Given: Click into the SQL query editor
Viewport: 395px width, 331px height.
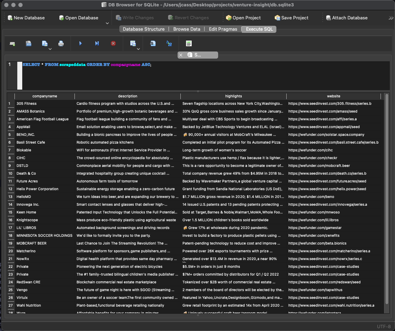Looking at the screenshot, I should pos(205,76).
